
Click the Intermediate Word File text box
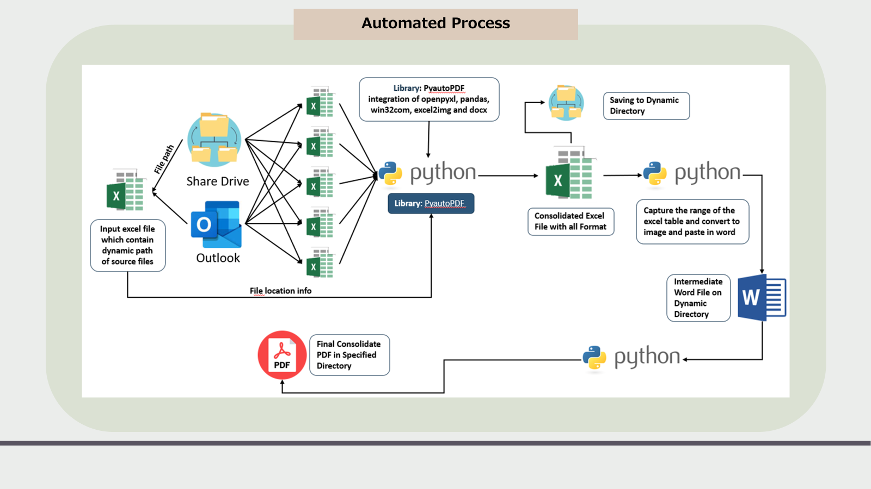(698, 298)
